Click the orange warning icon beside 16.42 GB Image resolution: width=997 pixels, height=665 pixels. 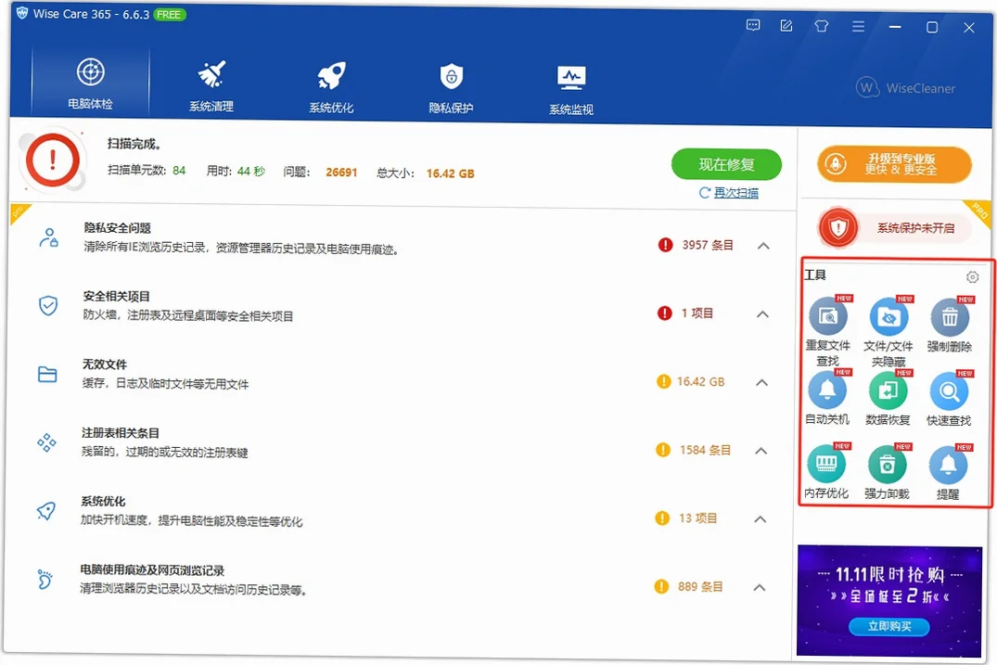click(x=663, y=381)
